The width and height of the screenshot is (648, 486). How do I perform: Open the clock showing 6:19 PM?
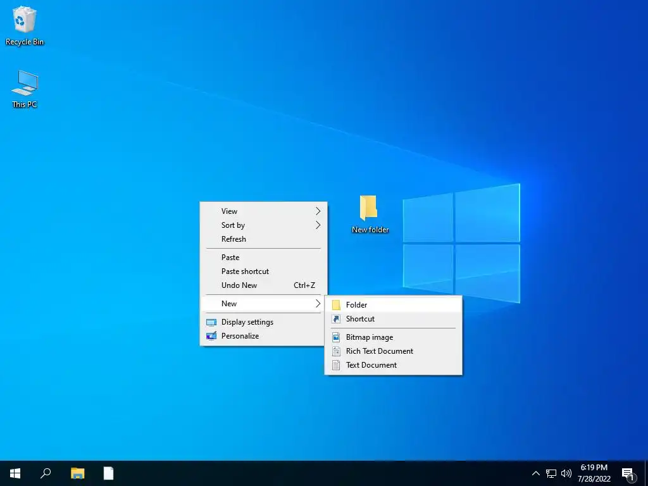click(x=594, y=473)
